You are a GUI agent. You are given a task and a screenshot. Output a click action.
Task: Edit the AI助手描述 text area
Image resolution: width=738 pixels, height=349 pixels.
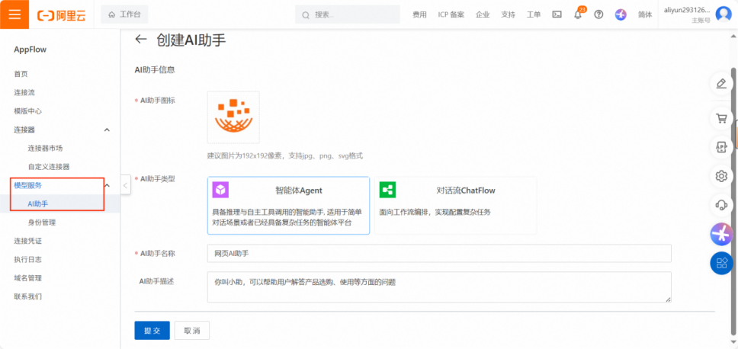(439, 287)
